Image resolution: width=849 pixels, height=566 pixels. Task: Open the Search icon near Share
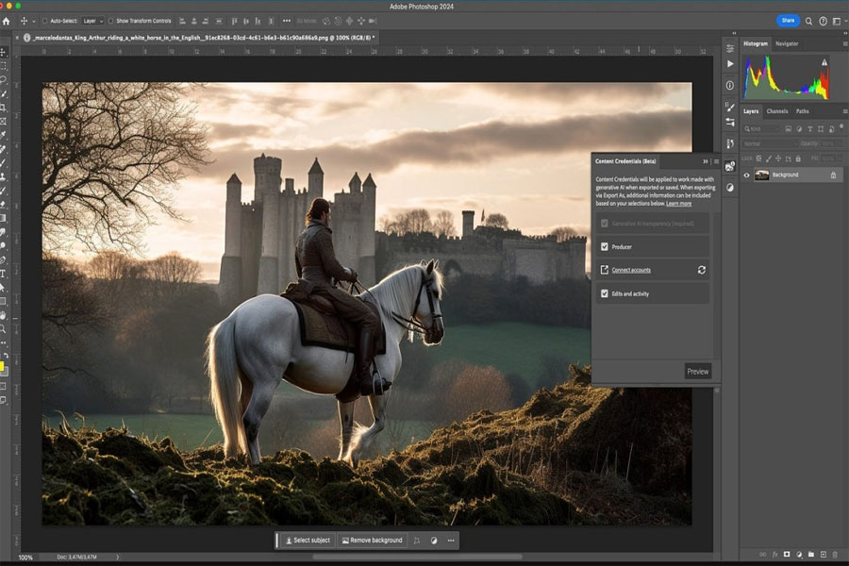point(808,21)
